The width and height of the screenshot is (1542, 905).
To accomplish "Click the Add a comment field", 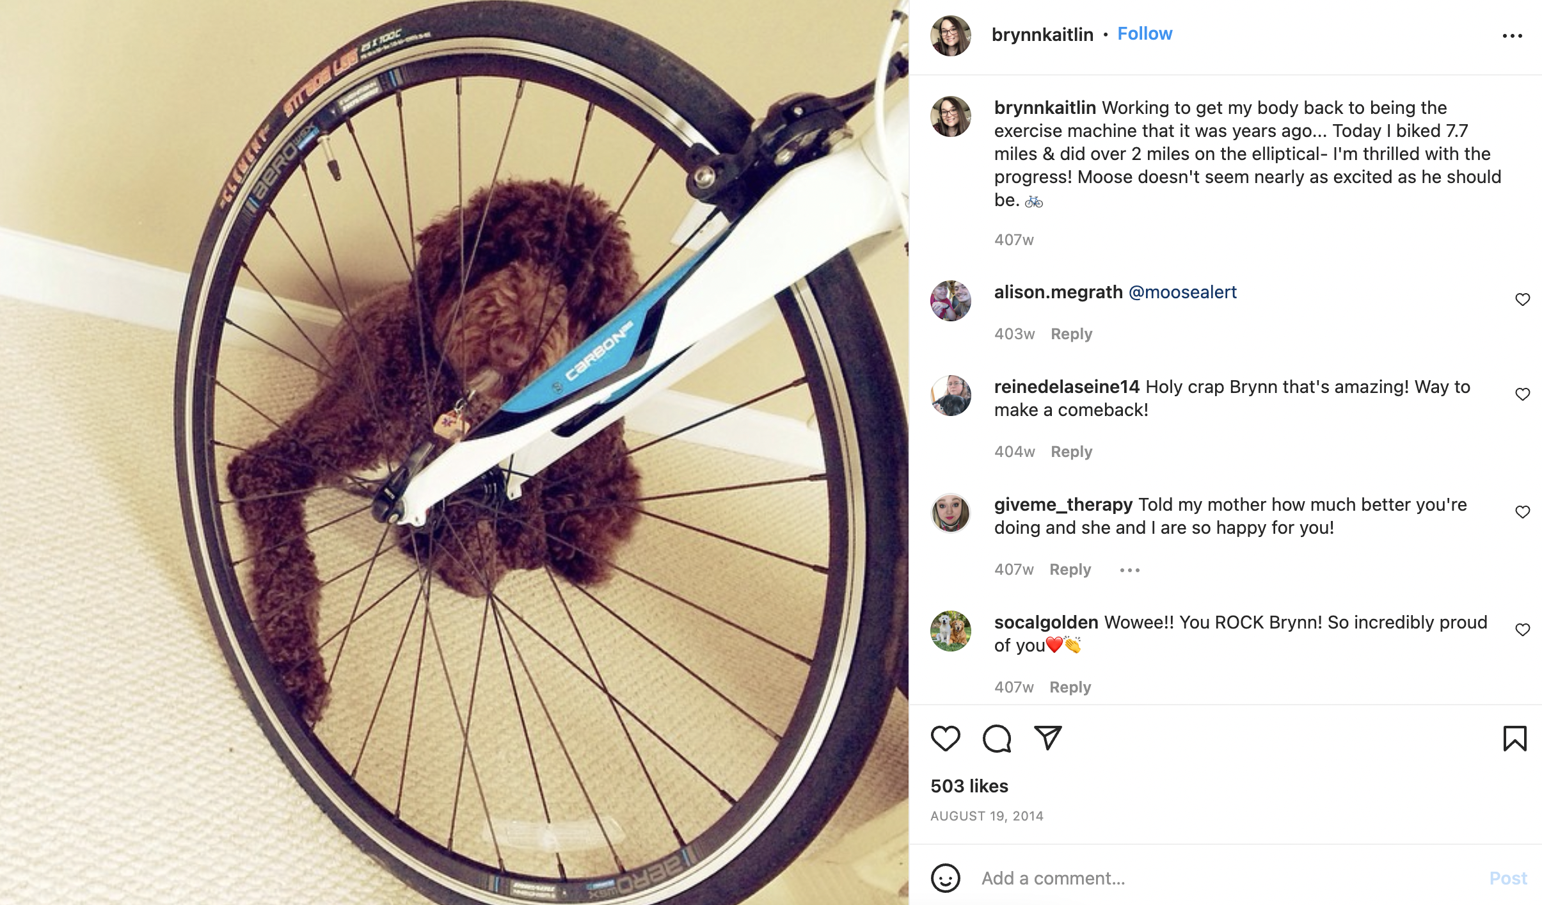I will (x=1228, y=878).
